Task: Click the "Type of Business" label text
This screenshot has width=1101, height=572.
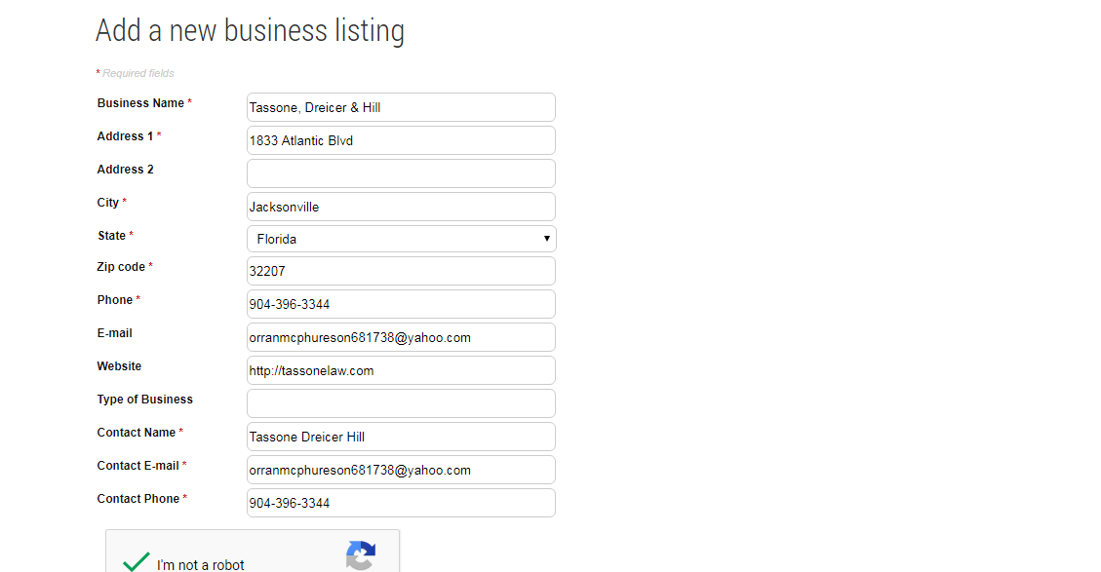Action: tap(144, 400)
